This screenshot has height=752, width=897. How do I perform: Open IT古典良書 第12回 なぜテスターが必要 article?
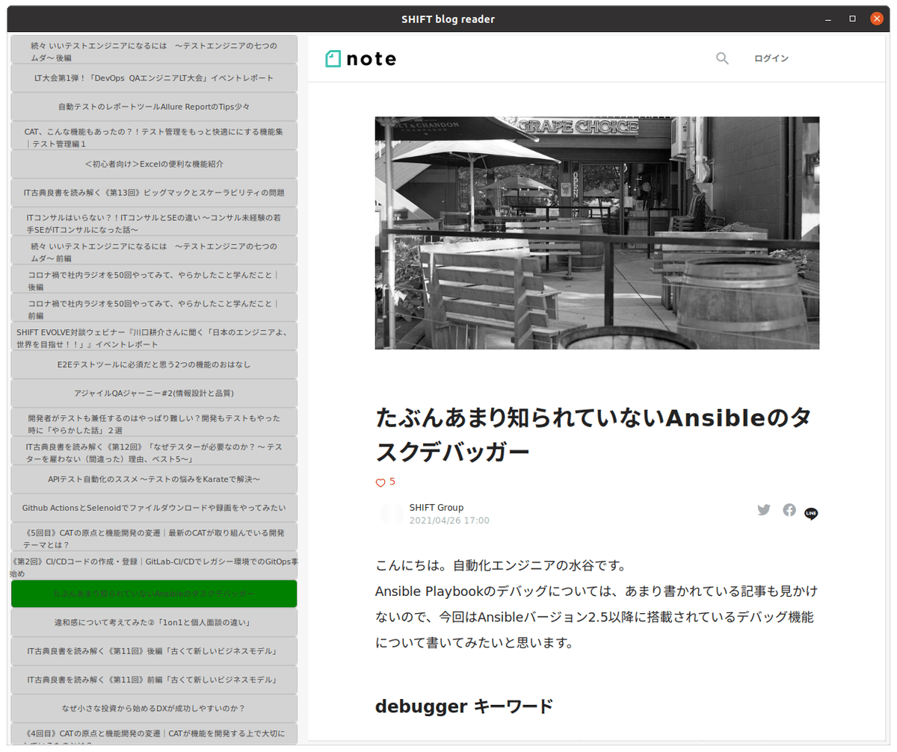point(154,450)
